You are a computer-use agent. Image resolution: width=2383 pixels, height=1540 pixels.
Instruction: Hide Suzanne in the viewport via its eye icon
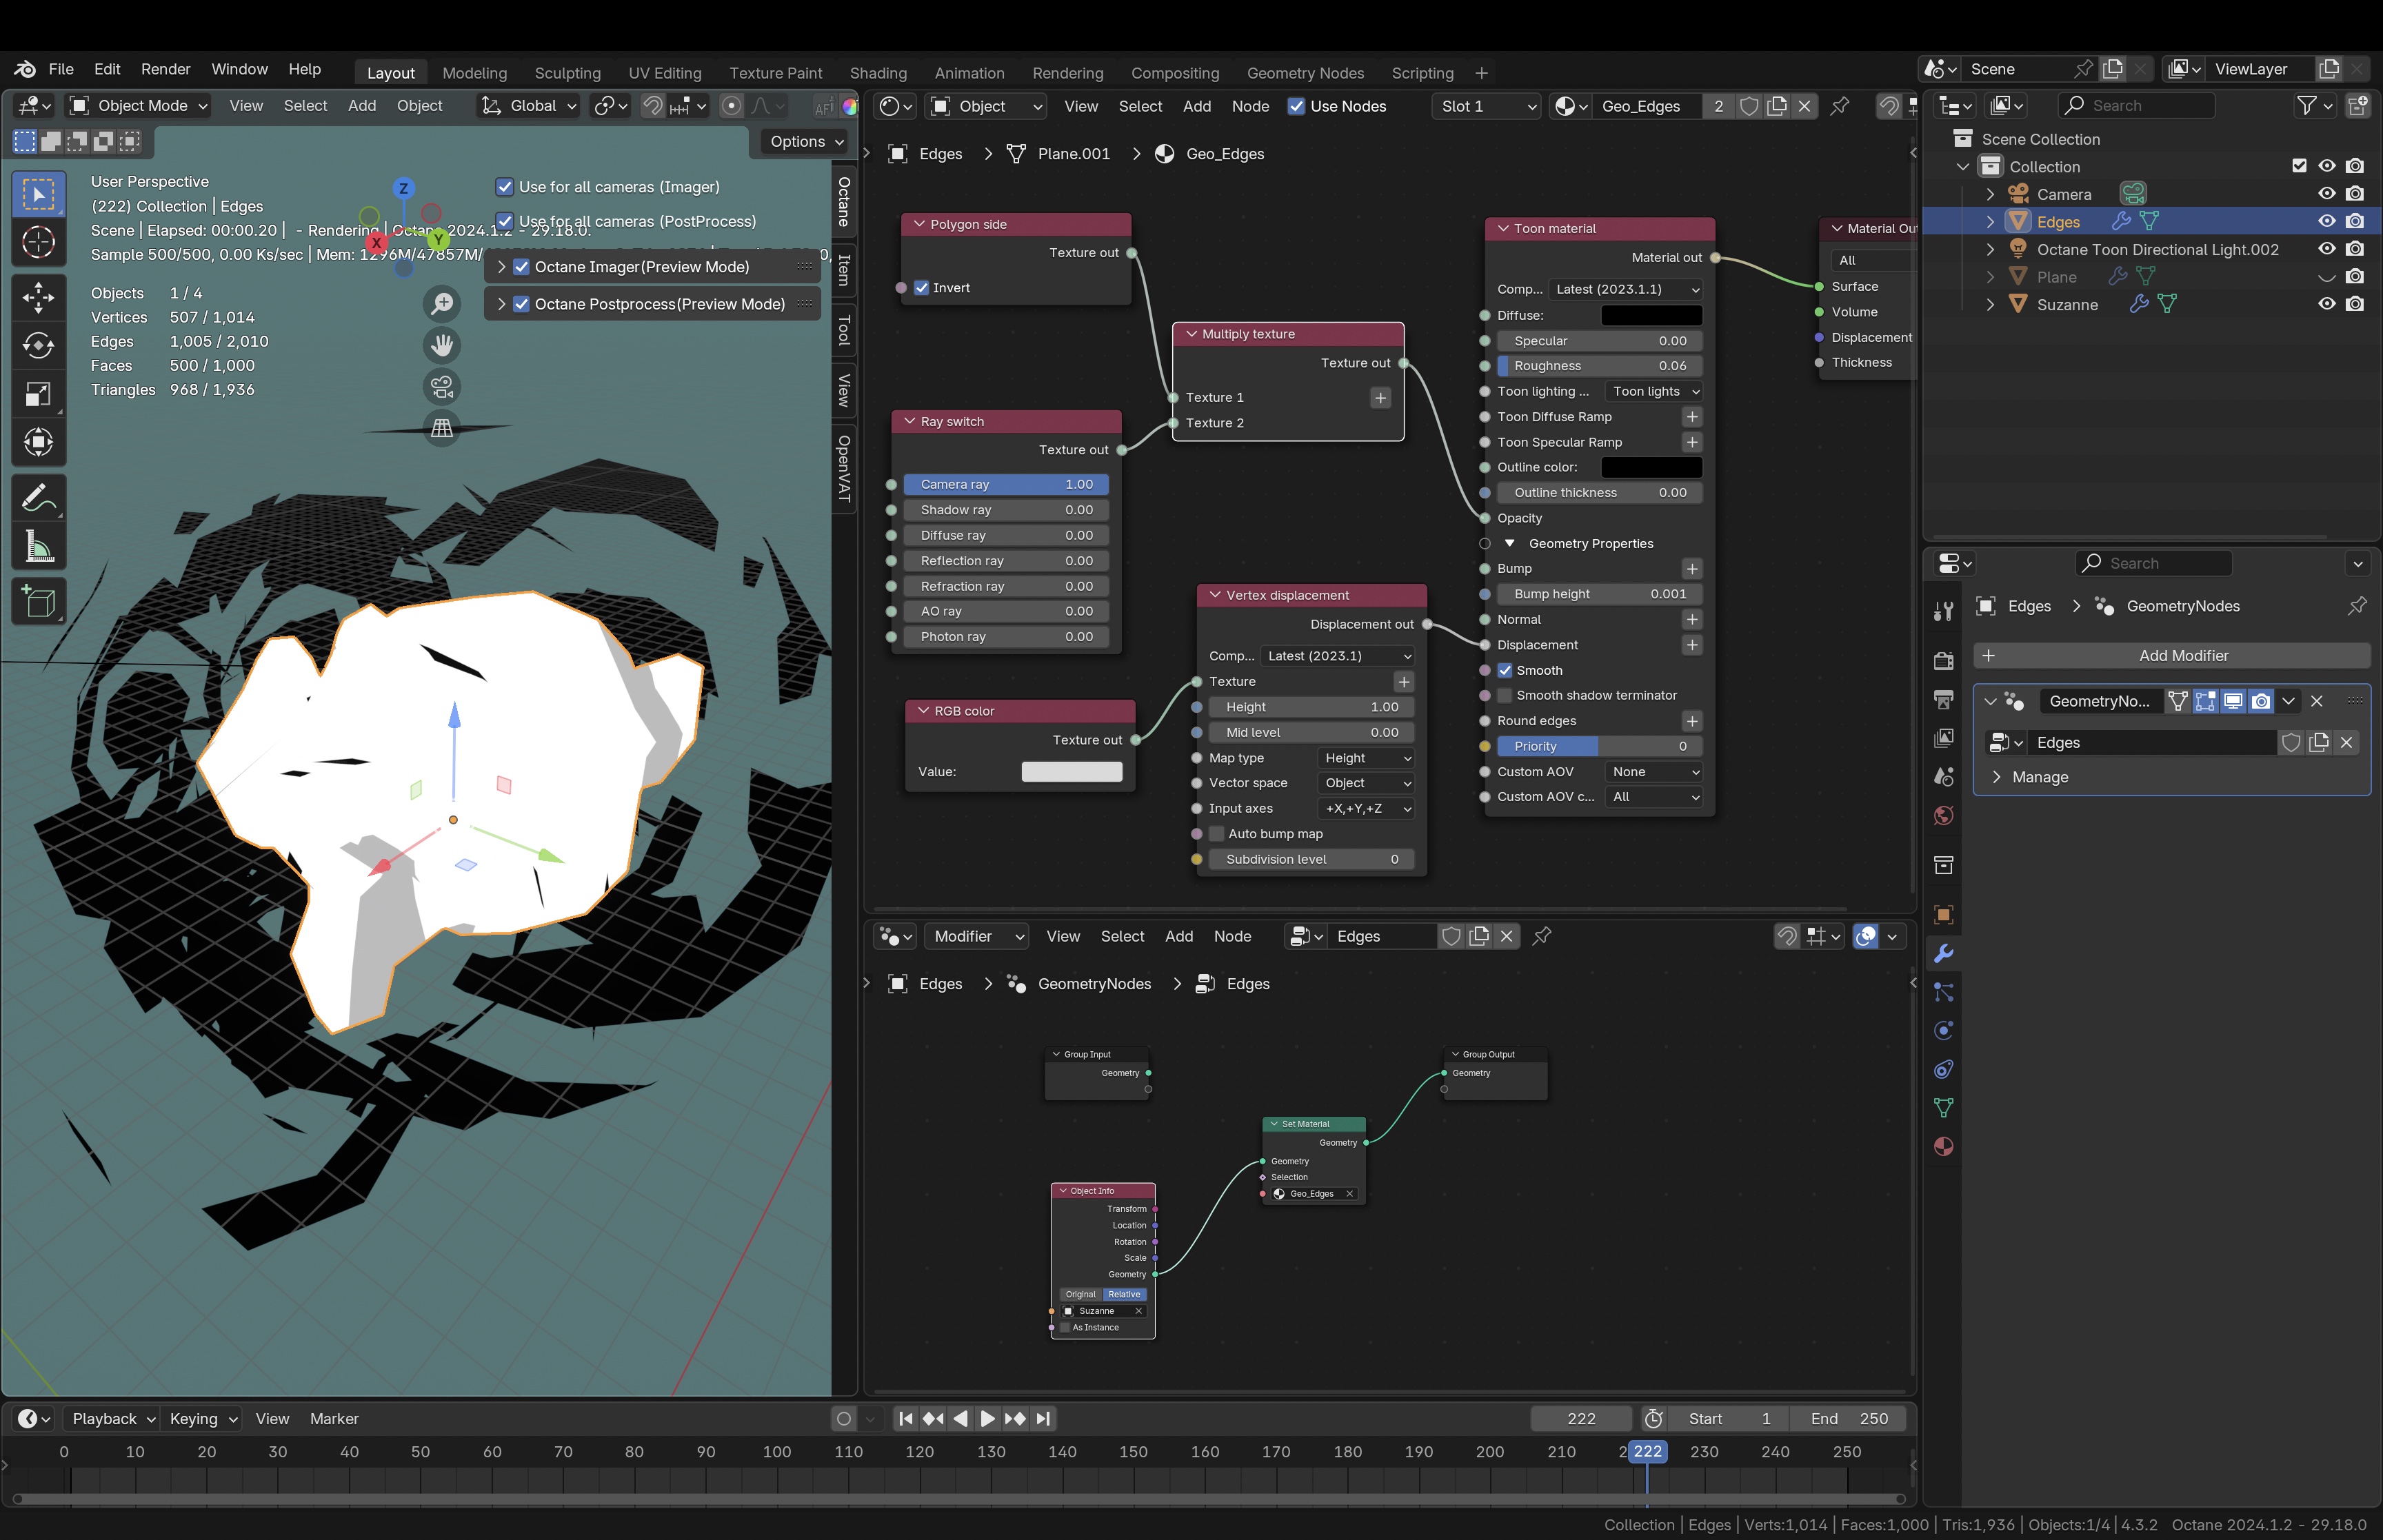tap(2326, 304)
